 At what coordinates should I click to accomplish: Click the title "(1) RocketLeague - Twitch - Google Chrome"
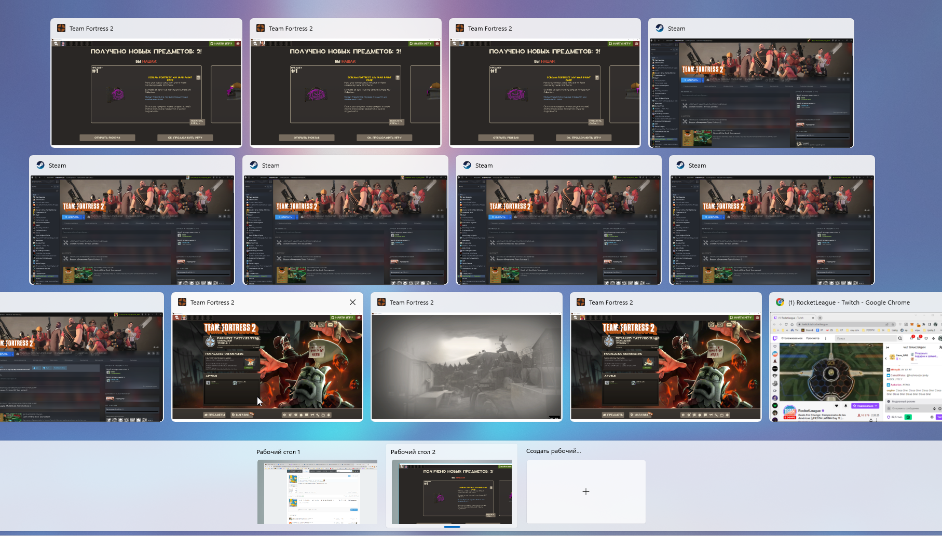click(849, 303)
